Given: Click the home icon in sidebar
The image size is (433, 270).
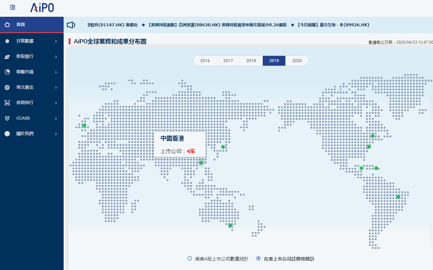Looking at the screenshot, I should [7, 25].
